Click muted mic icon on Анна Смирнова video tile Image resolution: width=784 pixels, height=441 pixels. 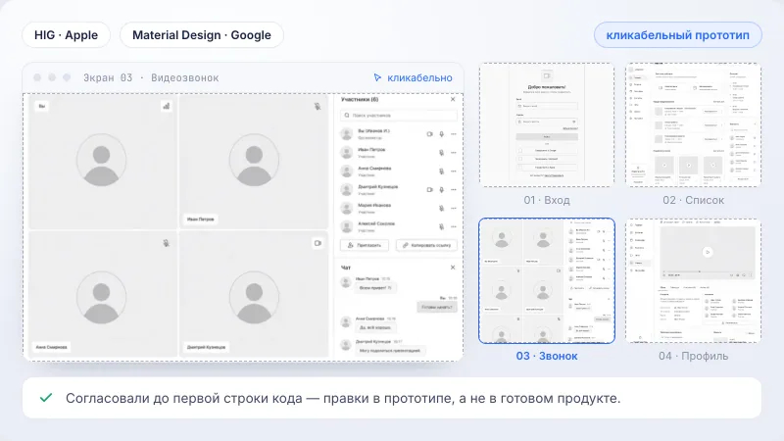tap(166, 243)
